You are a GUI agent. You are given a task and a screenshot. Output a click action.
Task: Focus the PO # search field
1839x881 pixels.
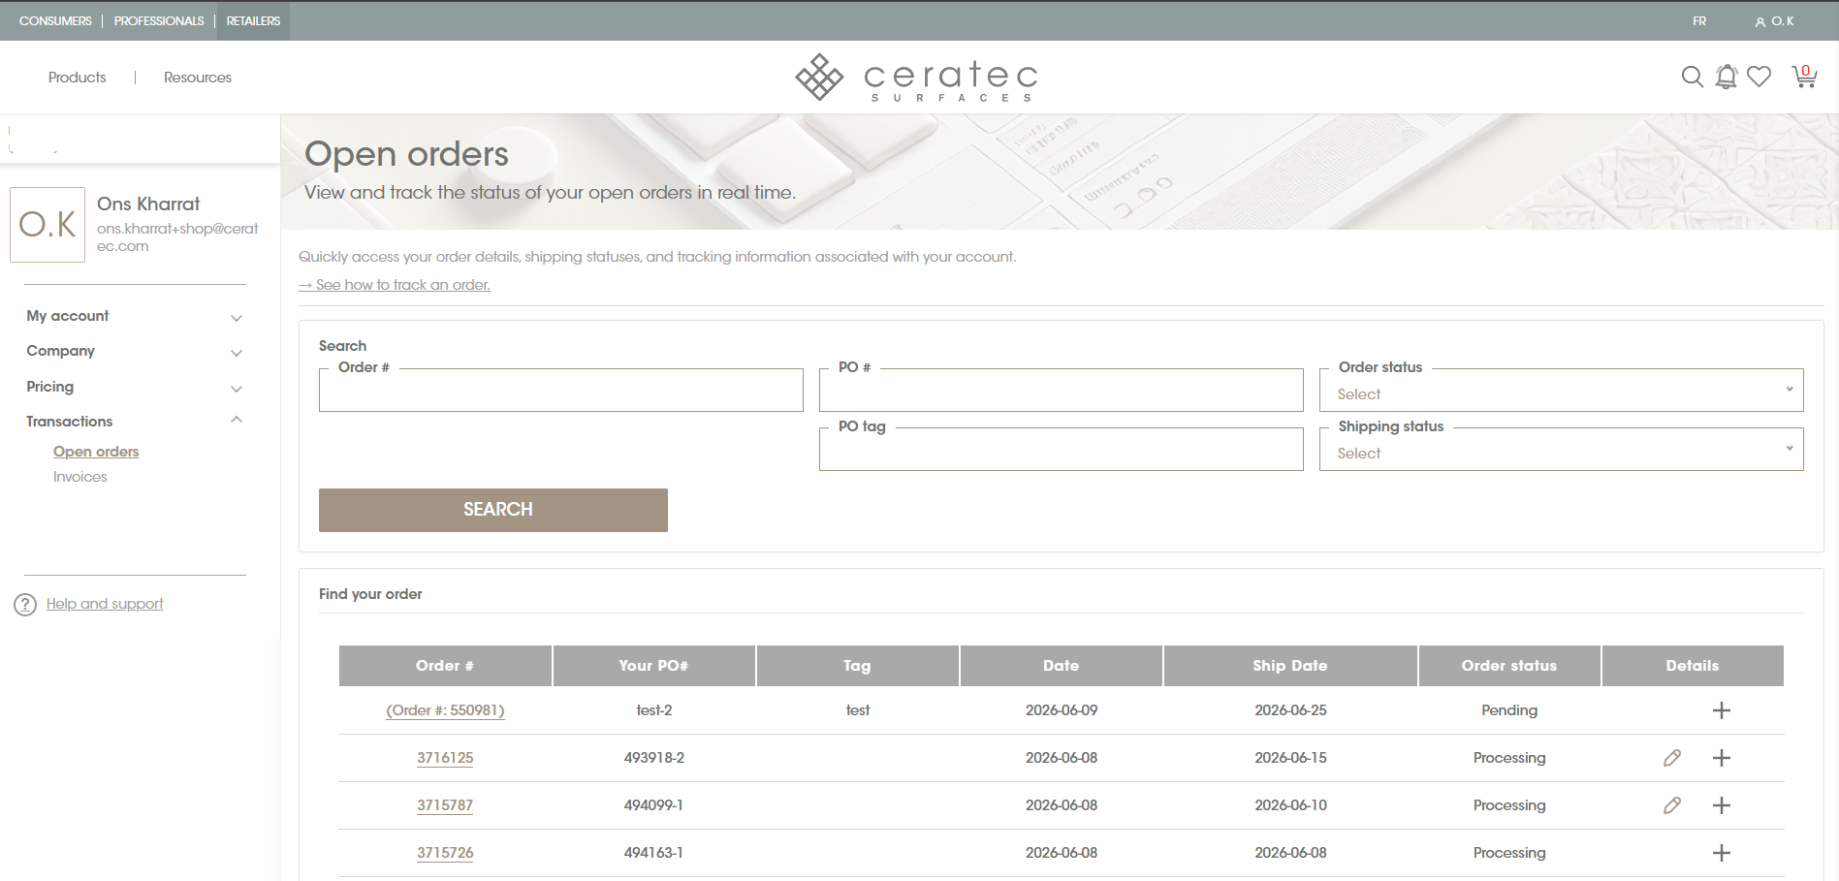tap(1062, 391)
